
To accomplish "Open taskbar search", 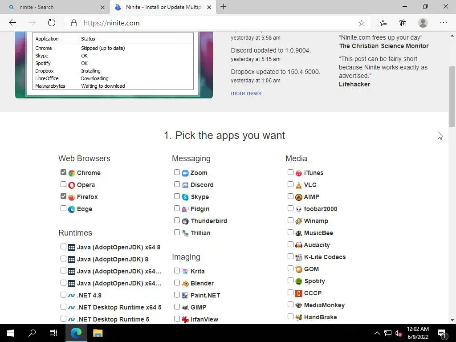I will click(32, 333).
